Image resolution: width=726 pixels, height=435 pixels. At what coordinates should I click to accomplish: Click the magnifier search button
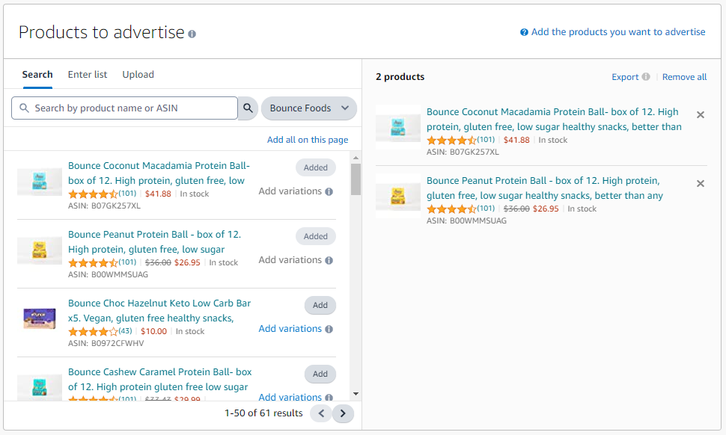pos(248,108)
